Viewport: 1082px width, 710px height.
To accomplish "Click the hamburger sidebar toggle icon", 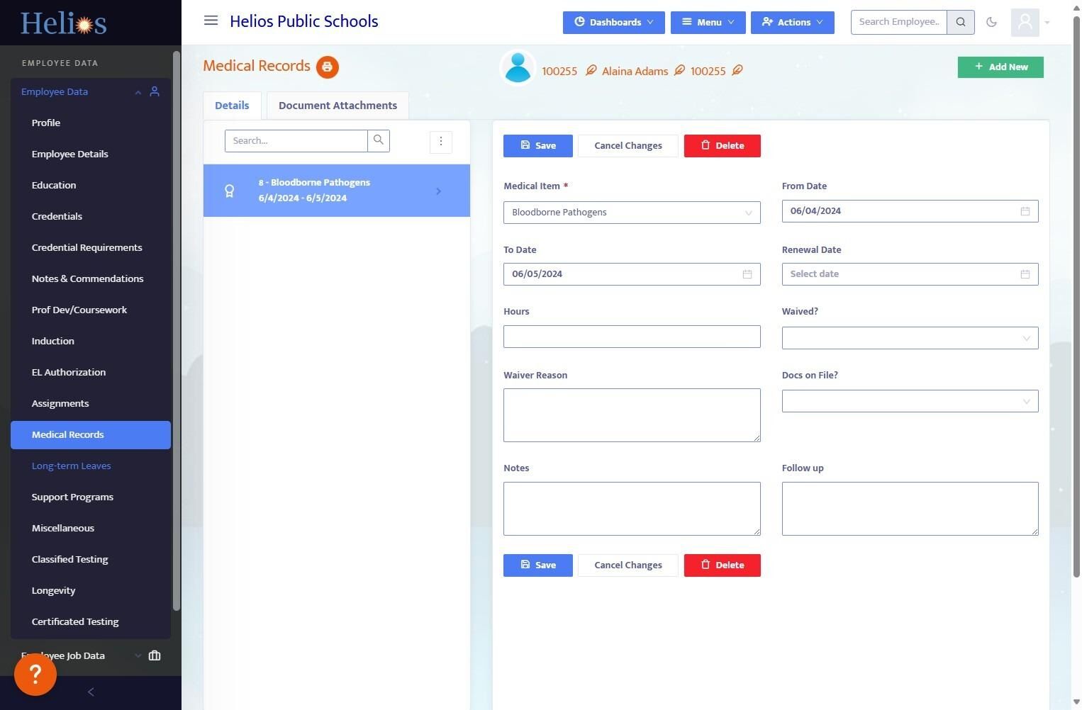I will point(211,21).
